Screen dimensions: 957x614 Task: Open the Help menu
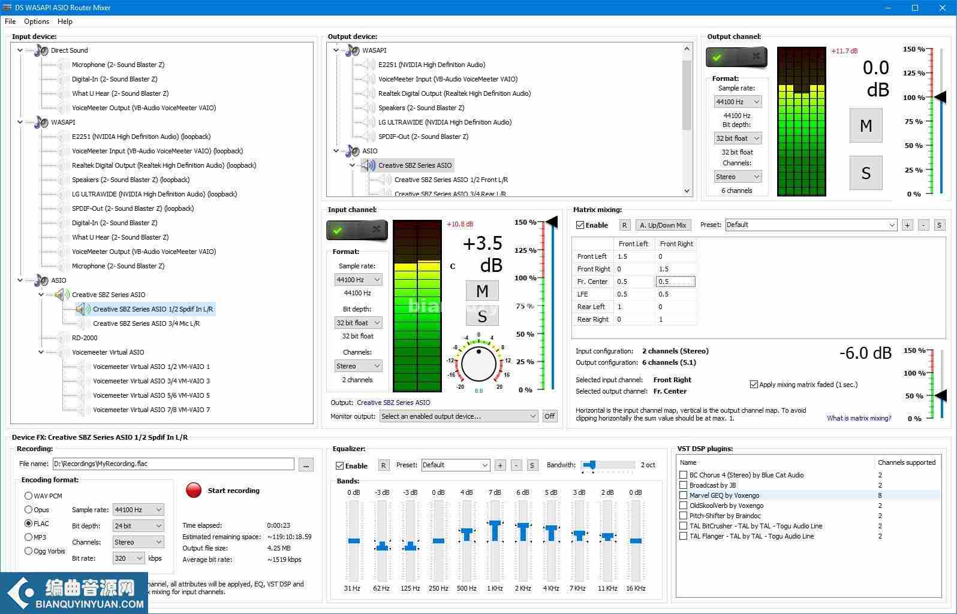coord(65,22)
